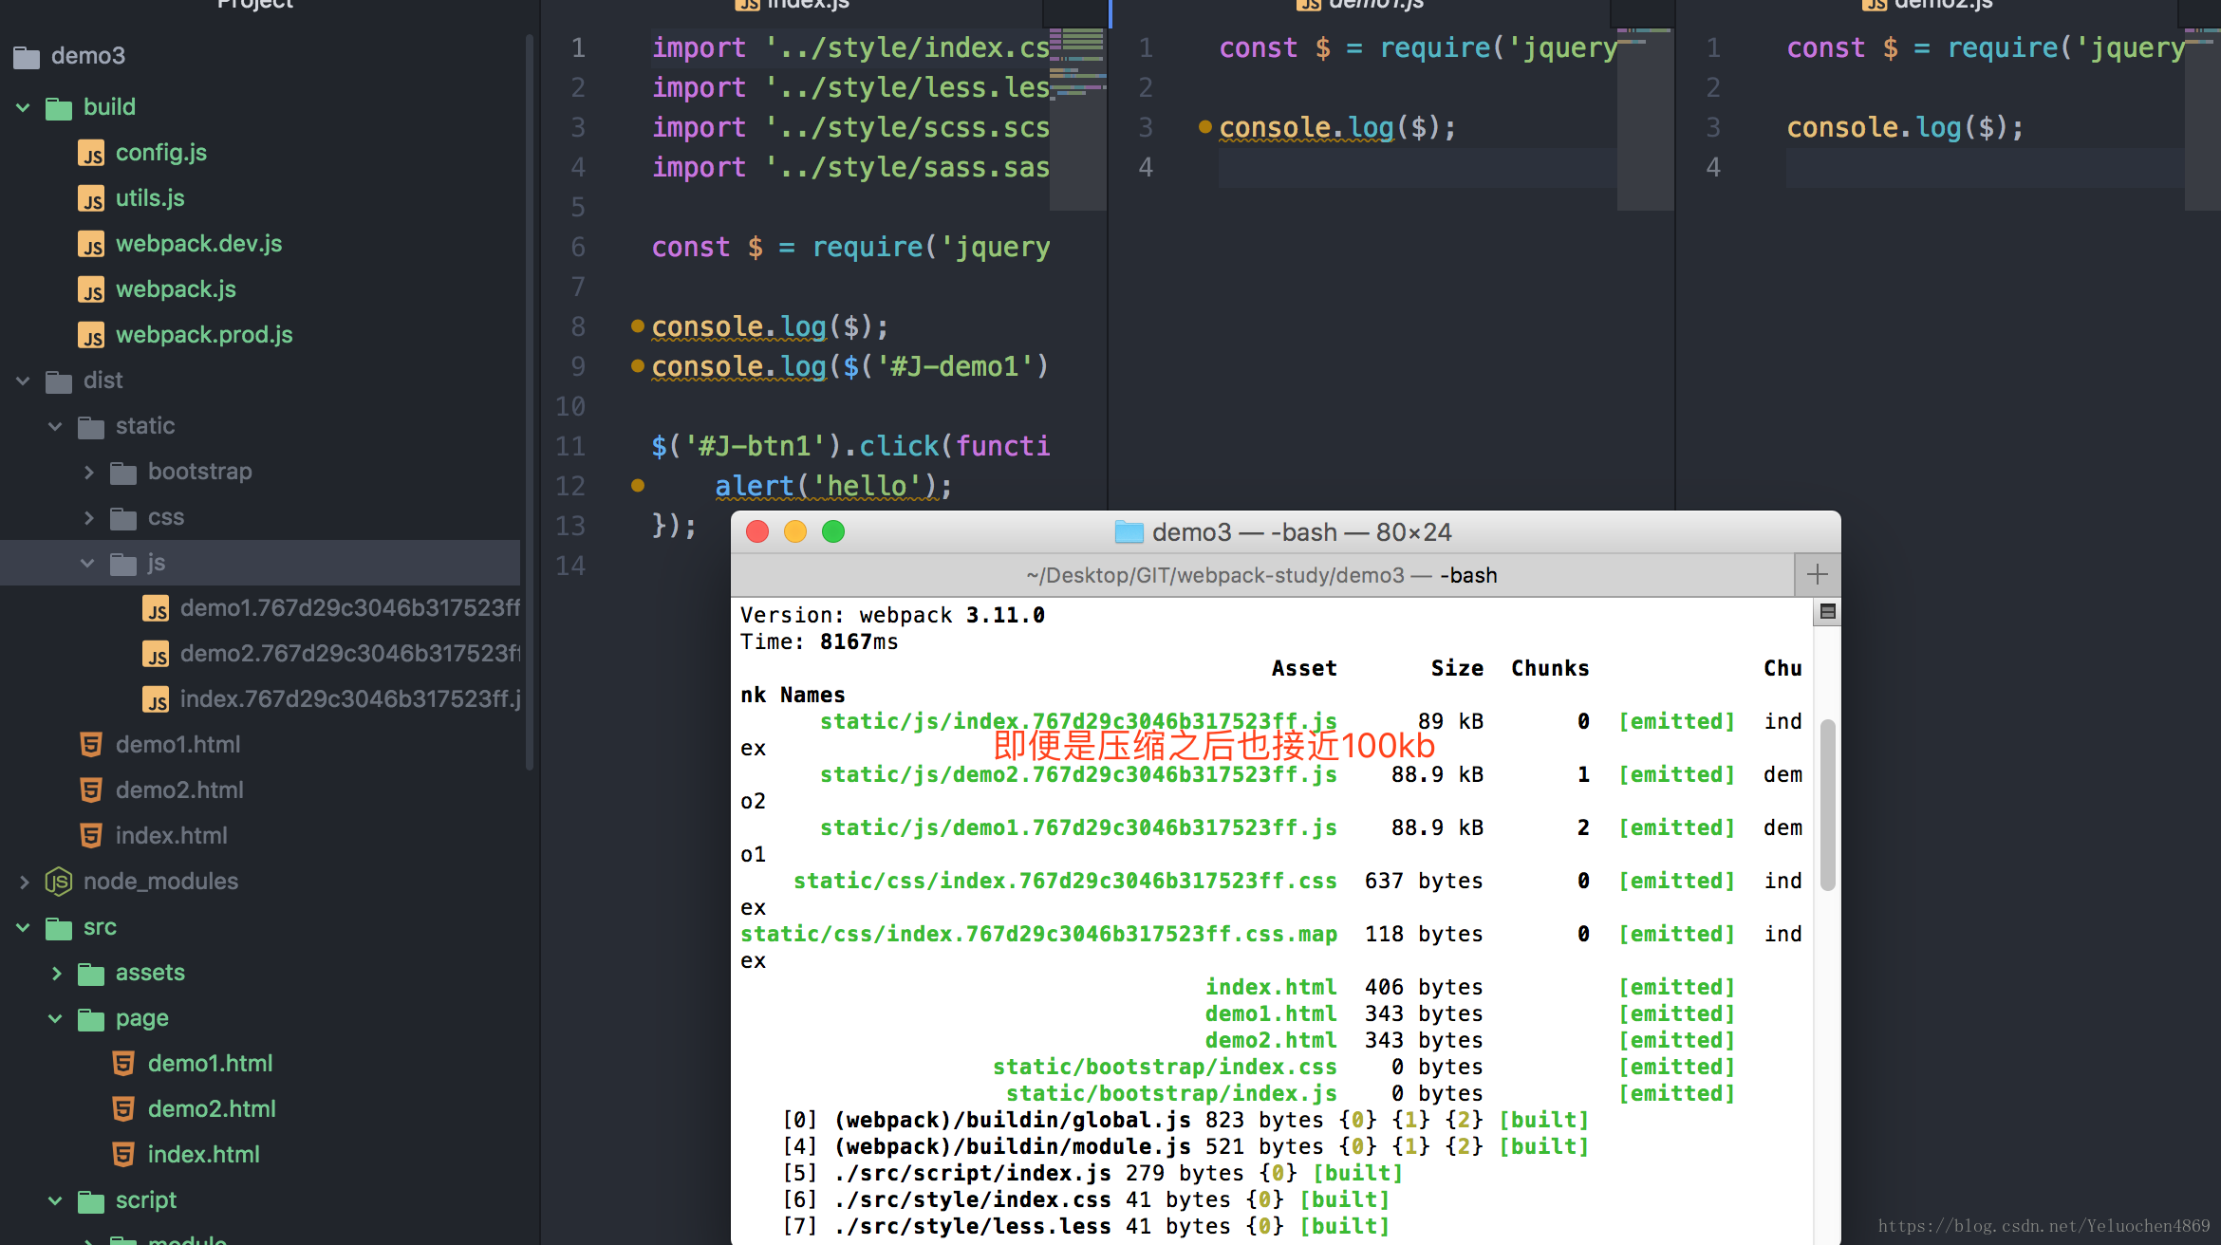Viewport: 2221px width, 1245px height.
Task: Click the bootstrap folder icon
Action: click(123, 473)
